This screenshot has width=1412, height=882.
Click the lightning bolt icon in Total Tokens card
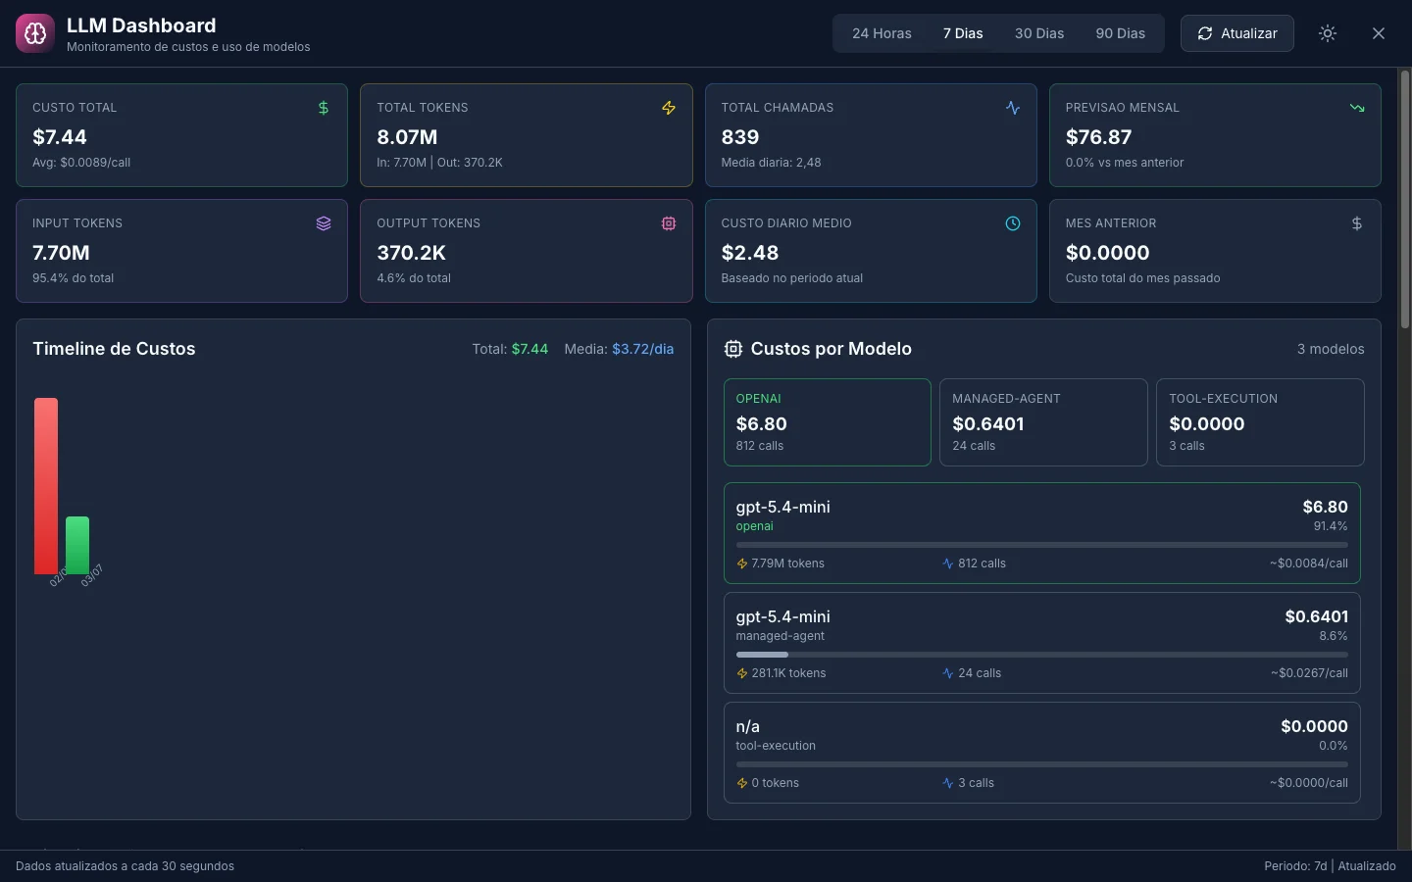click(x=669, y=108)
